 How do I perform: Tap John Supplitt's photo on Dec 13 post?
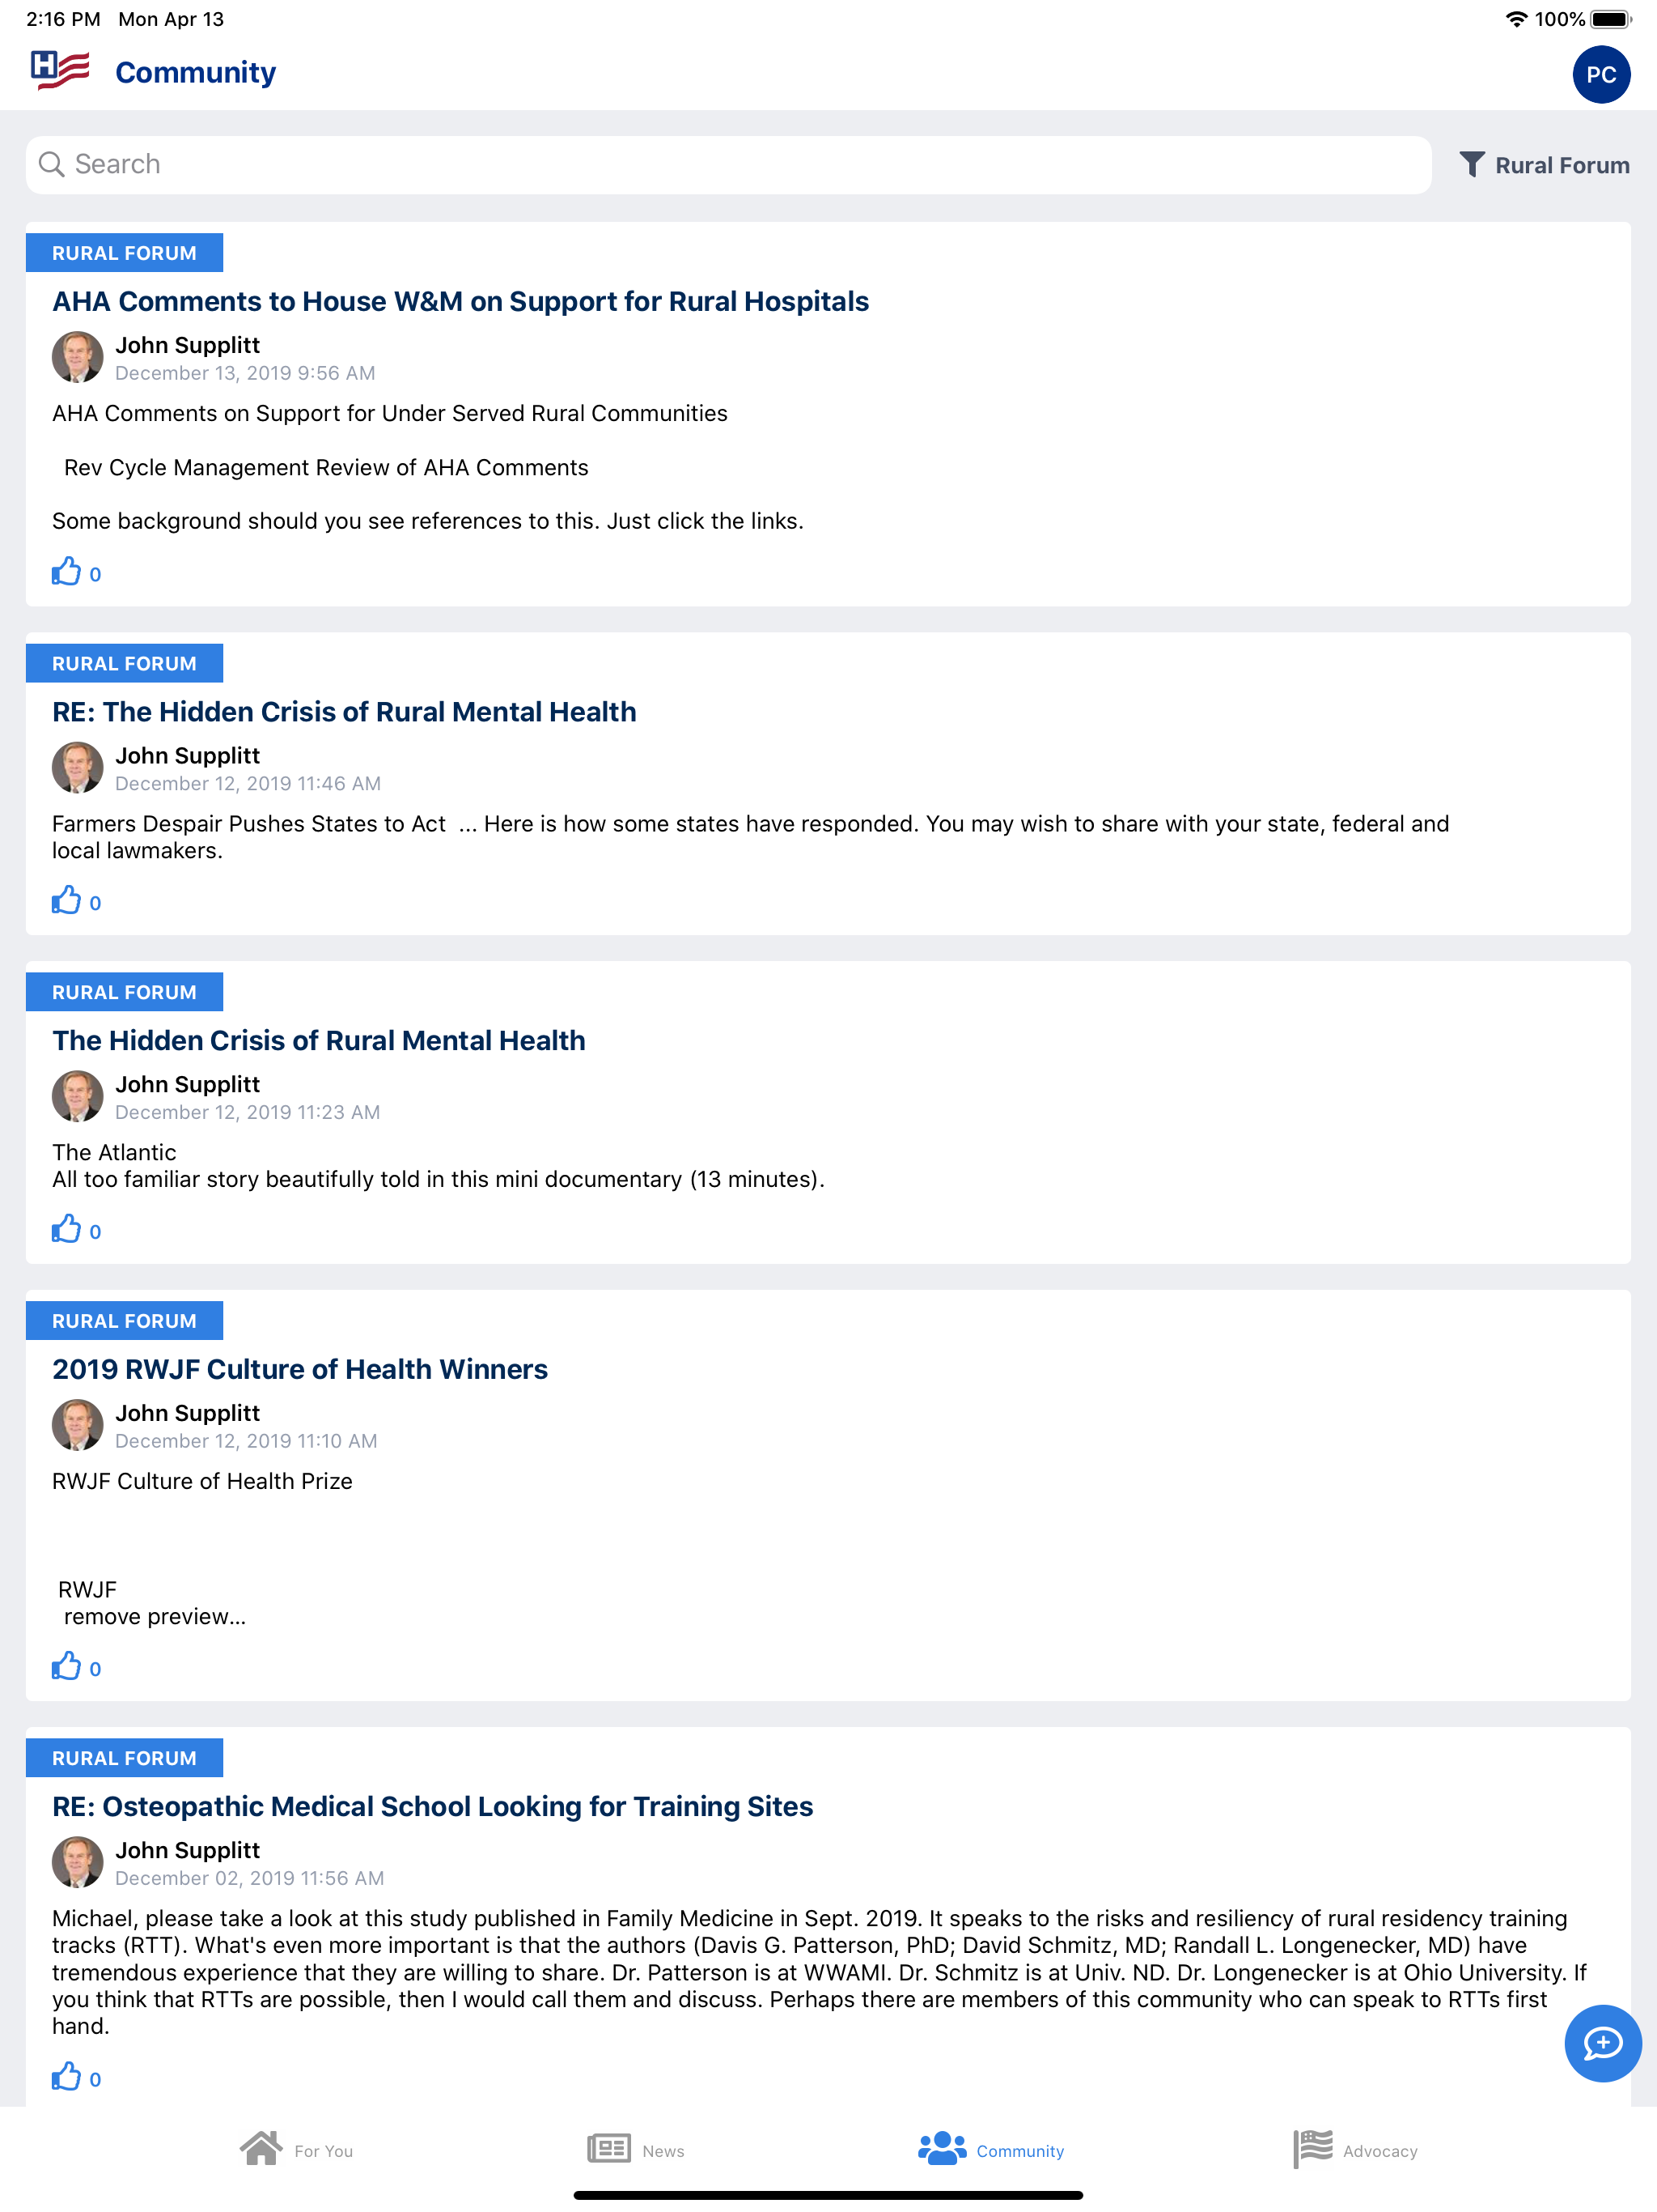tap(78, 357)
